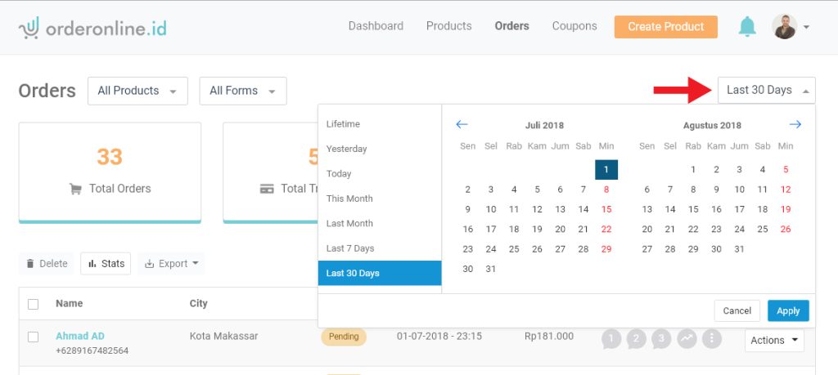Click follow-up bubble number 3 icon
The width and height of the screenshot is (838, 375).
(662, 338)
